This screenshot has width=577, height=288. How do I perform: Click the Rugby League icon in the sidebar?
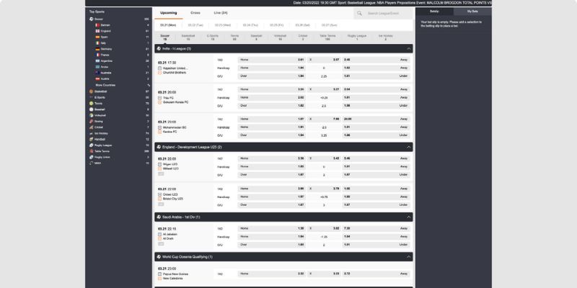coord(92,145)
